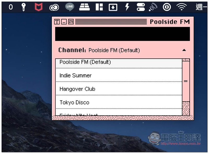This screenshot has height=154, width=209.
Task: Click the lightning bolt menu bar icon
Action: point(127,7)
